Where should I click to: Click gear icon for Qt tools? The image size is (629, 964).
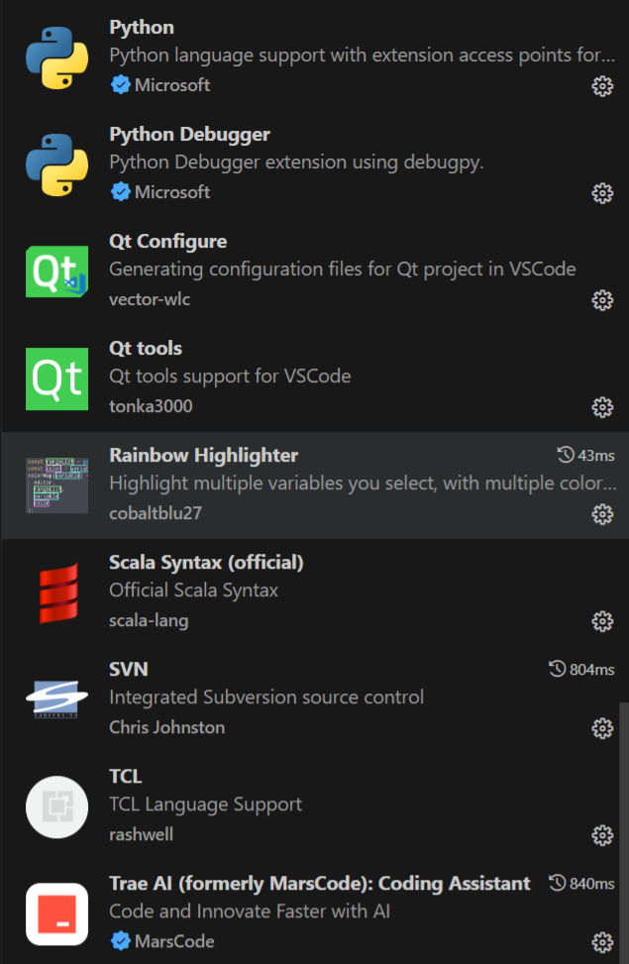coord(602,407)
